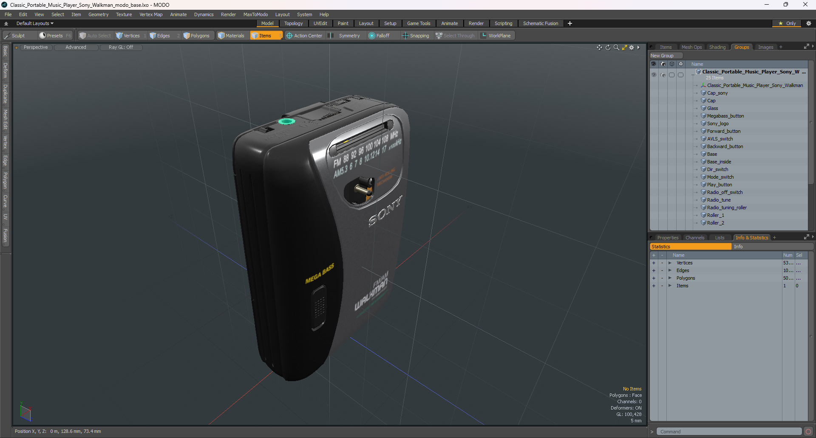Open the Mesh Edit vertical sidebar tab
Image resolution: width=816 pixels, height=438 pixels.
[5, 119]
